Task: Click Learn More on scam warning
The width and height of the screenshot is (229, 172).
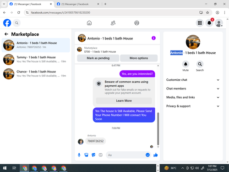Action: click(x=124, y=100)
